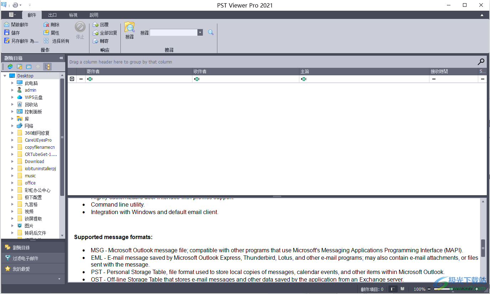Click the 開啟郵件 open mail icon
Screen dimensions: 490x294
6,25
